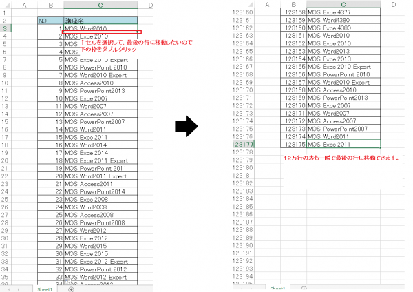Select column A header in left spreadsheet
This screenshot has height=292, width=413.
point(25,5)
